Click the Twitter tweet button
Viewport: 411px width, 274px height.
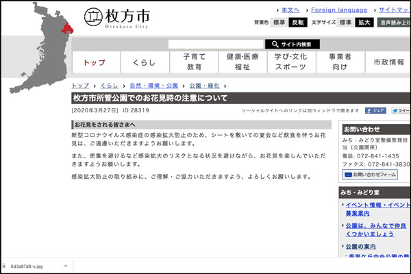(403, 110)
